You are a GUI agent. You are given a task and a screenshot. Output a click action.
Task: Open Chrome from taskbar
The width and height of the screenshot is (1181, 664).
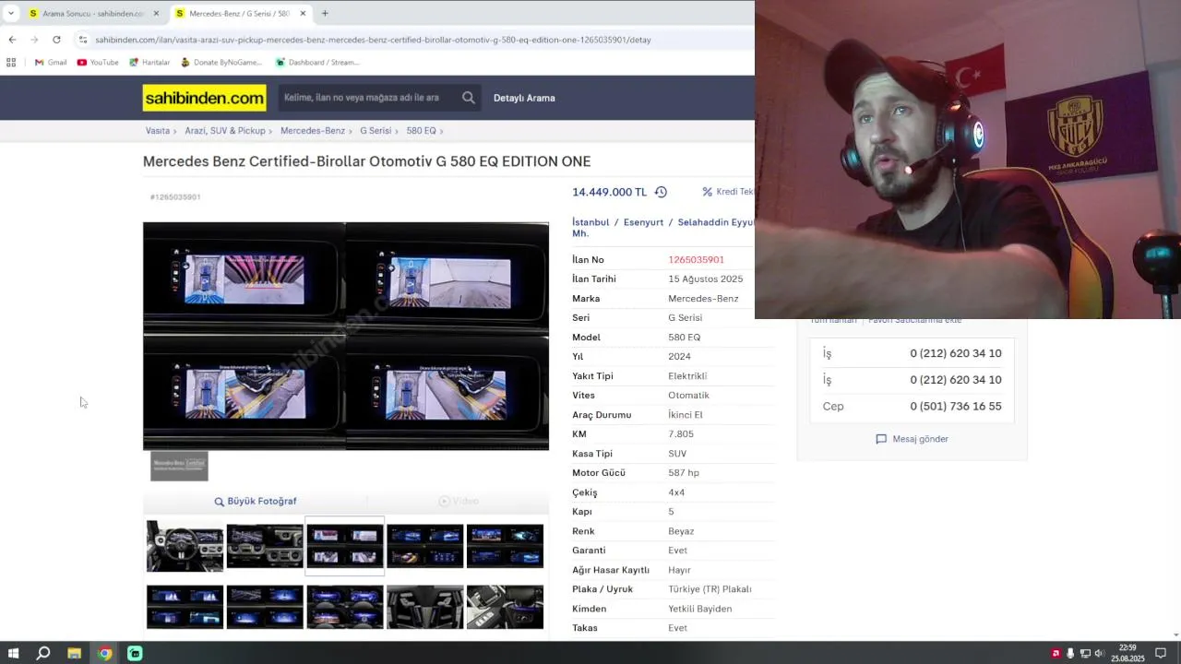coord(104,653)
